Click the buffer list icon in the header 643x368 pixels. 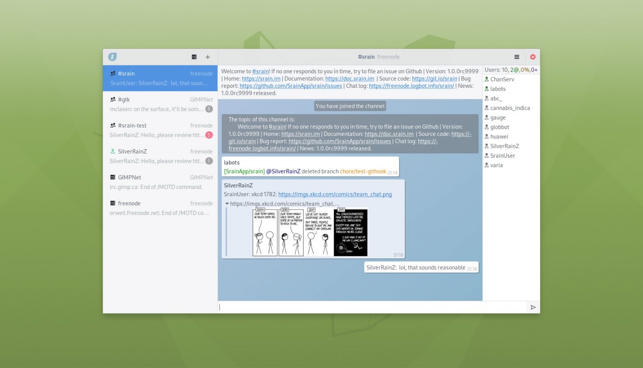194,56
